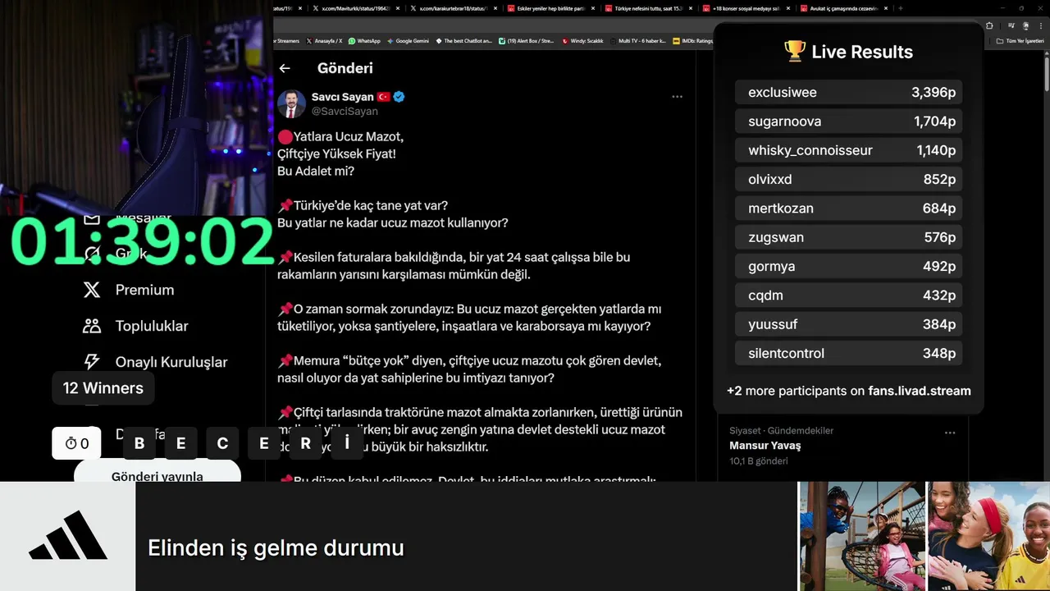This screenshot has width=1050, height=591.
Task: Close the Türkiye nefesini tuttu tab
Action: (x=690, y=8)
